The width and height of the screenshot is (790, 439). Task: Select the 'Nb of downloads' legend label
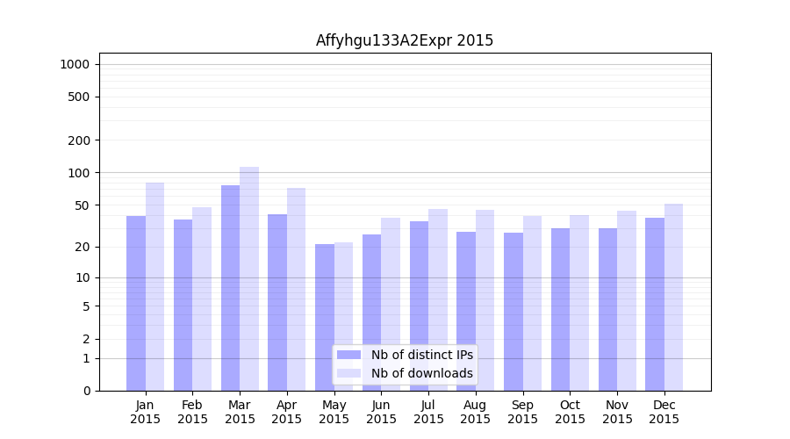tap(421, 373)
